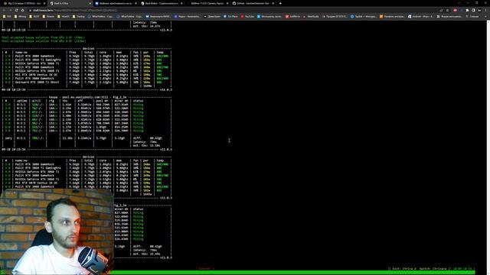Open the browser three-dot menu

point(486,10)
